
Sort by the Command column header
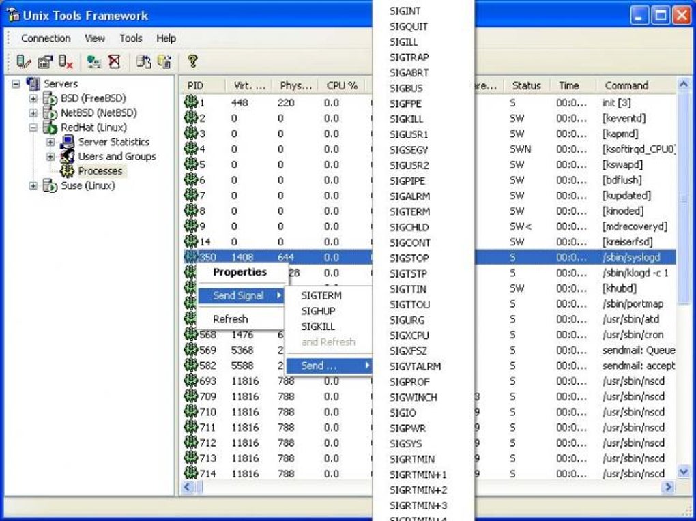(636, 86)
